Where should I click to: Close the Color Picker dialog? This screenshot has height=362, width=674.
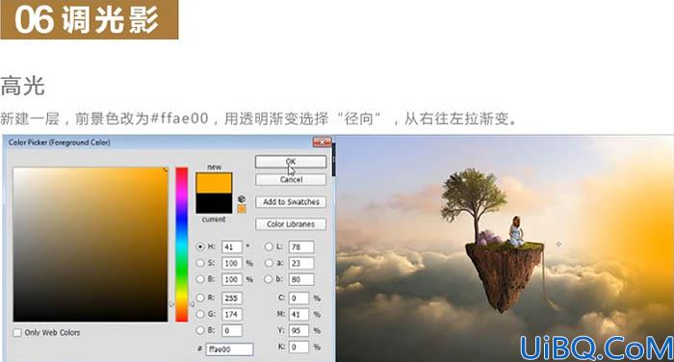(x=322, y=142)
